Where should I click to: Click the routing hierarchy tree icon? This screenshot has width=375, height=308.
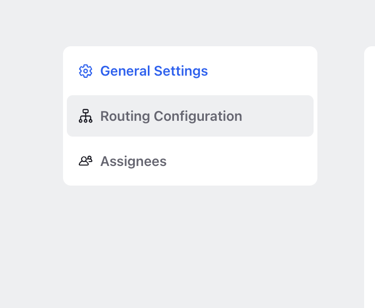tap(85, 116)
